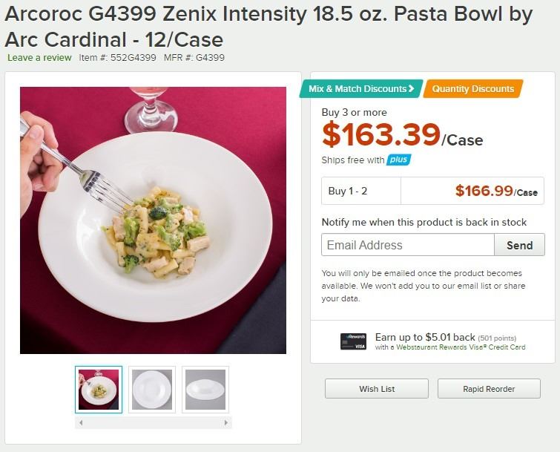Click the WebstaurantPlus 'plus' badge
This screenshot has height=452, width=560.
[x=399, y=160]
